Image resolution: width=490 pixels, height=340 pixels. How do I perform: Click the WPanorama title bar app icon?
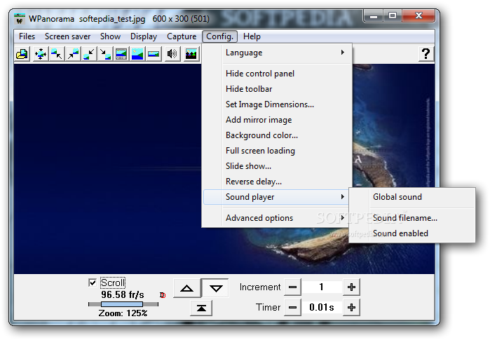(x=20, y=19)
